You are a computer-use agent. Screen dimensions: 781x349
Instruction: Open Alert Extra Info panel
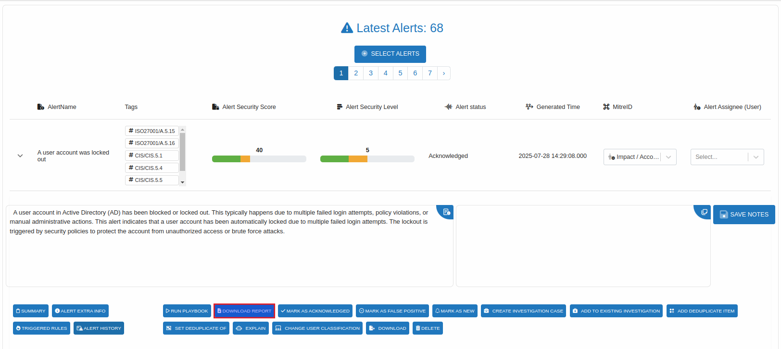80,311
